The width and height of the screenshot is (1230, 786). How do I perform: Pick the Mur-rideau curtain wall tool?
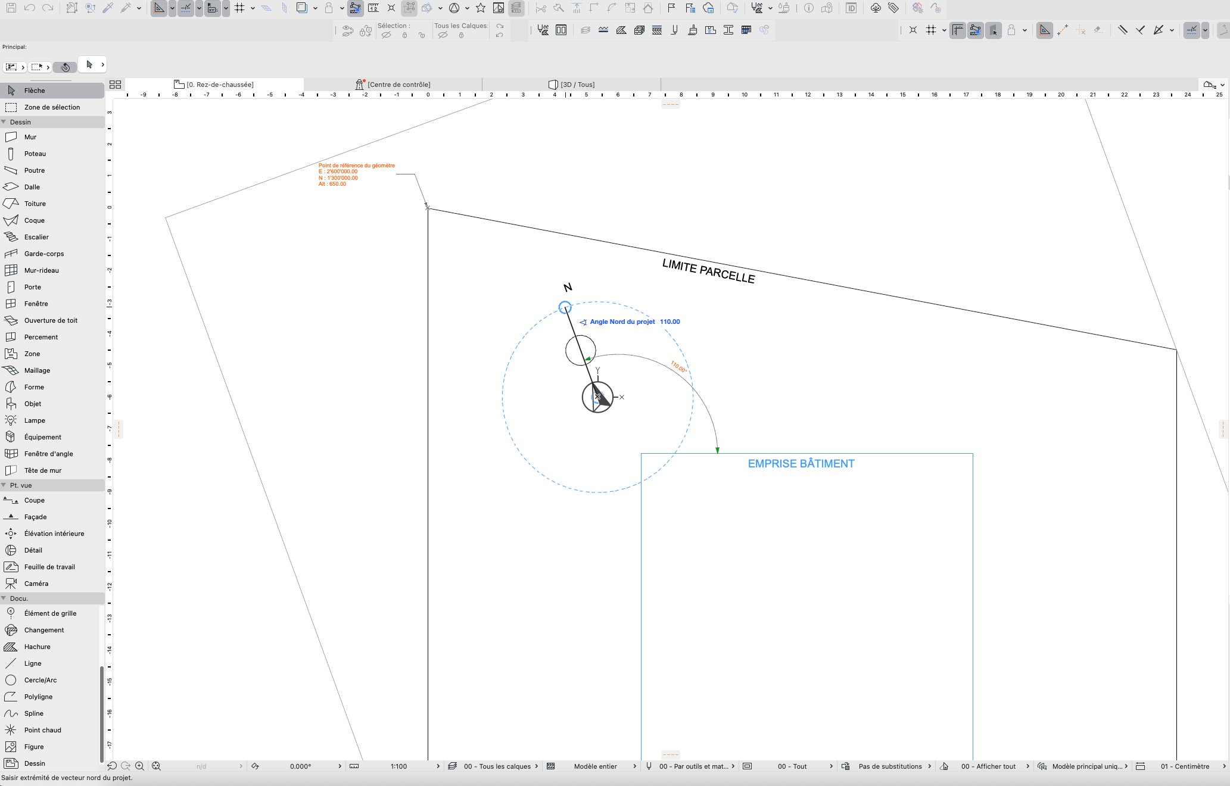(52, 270)
